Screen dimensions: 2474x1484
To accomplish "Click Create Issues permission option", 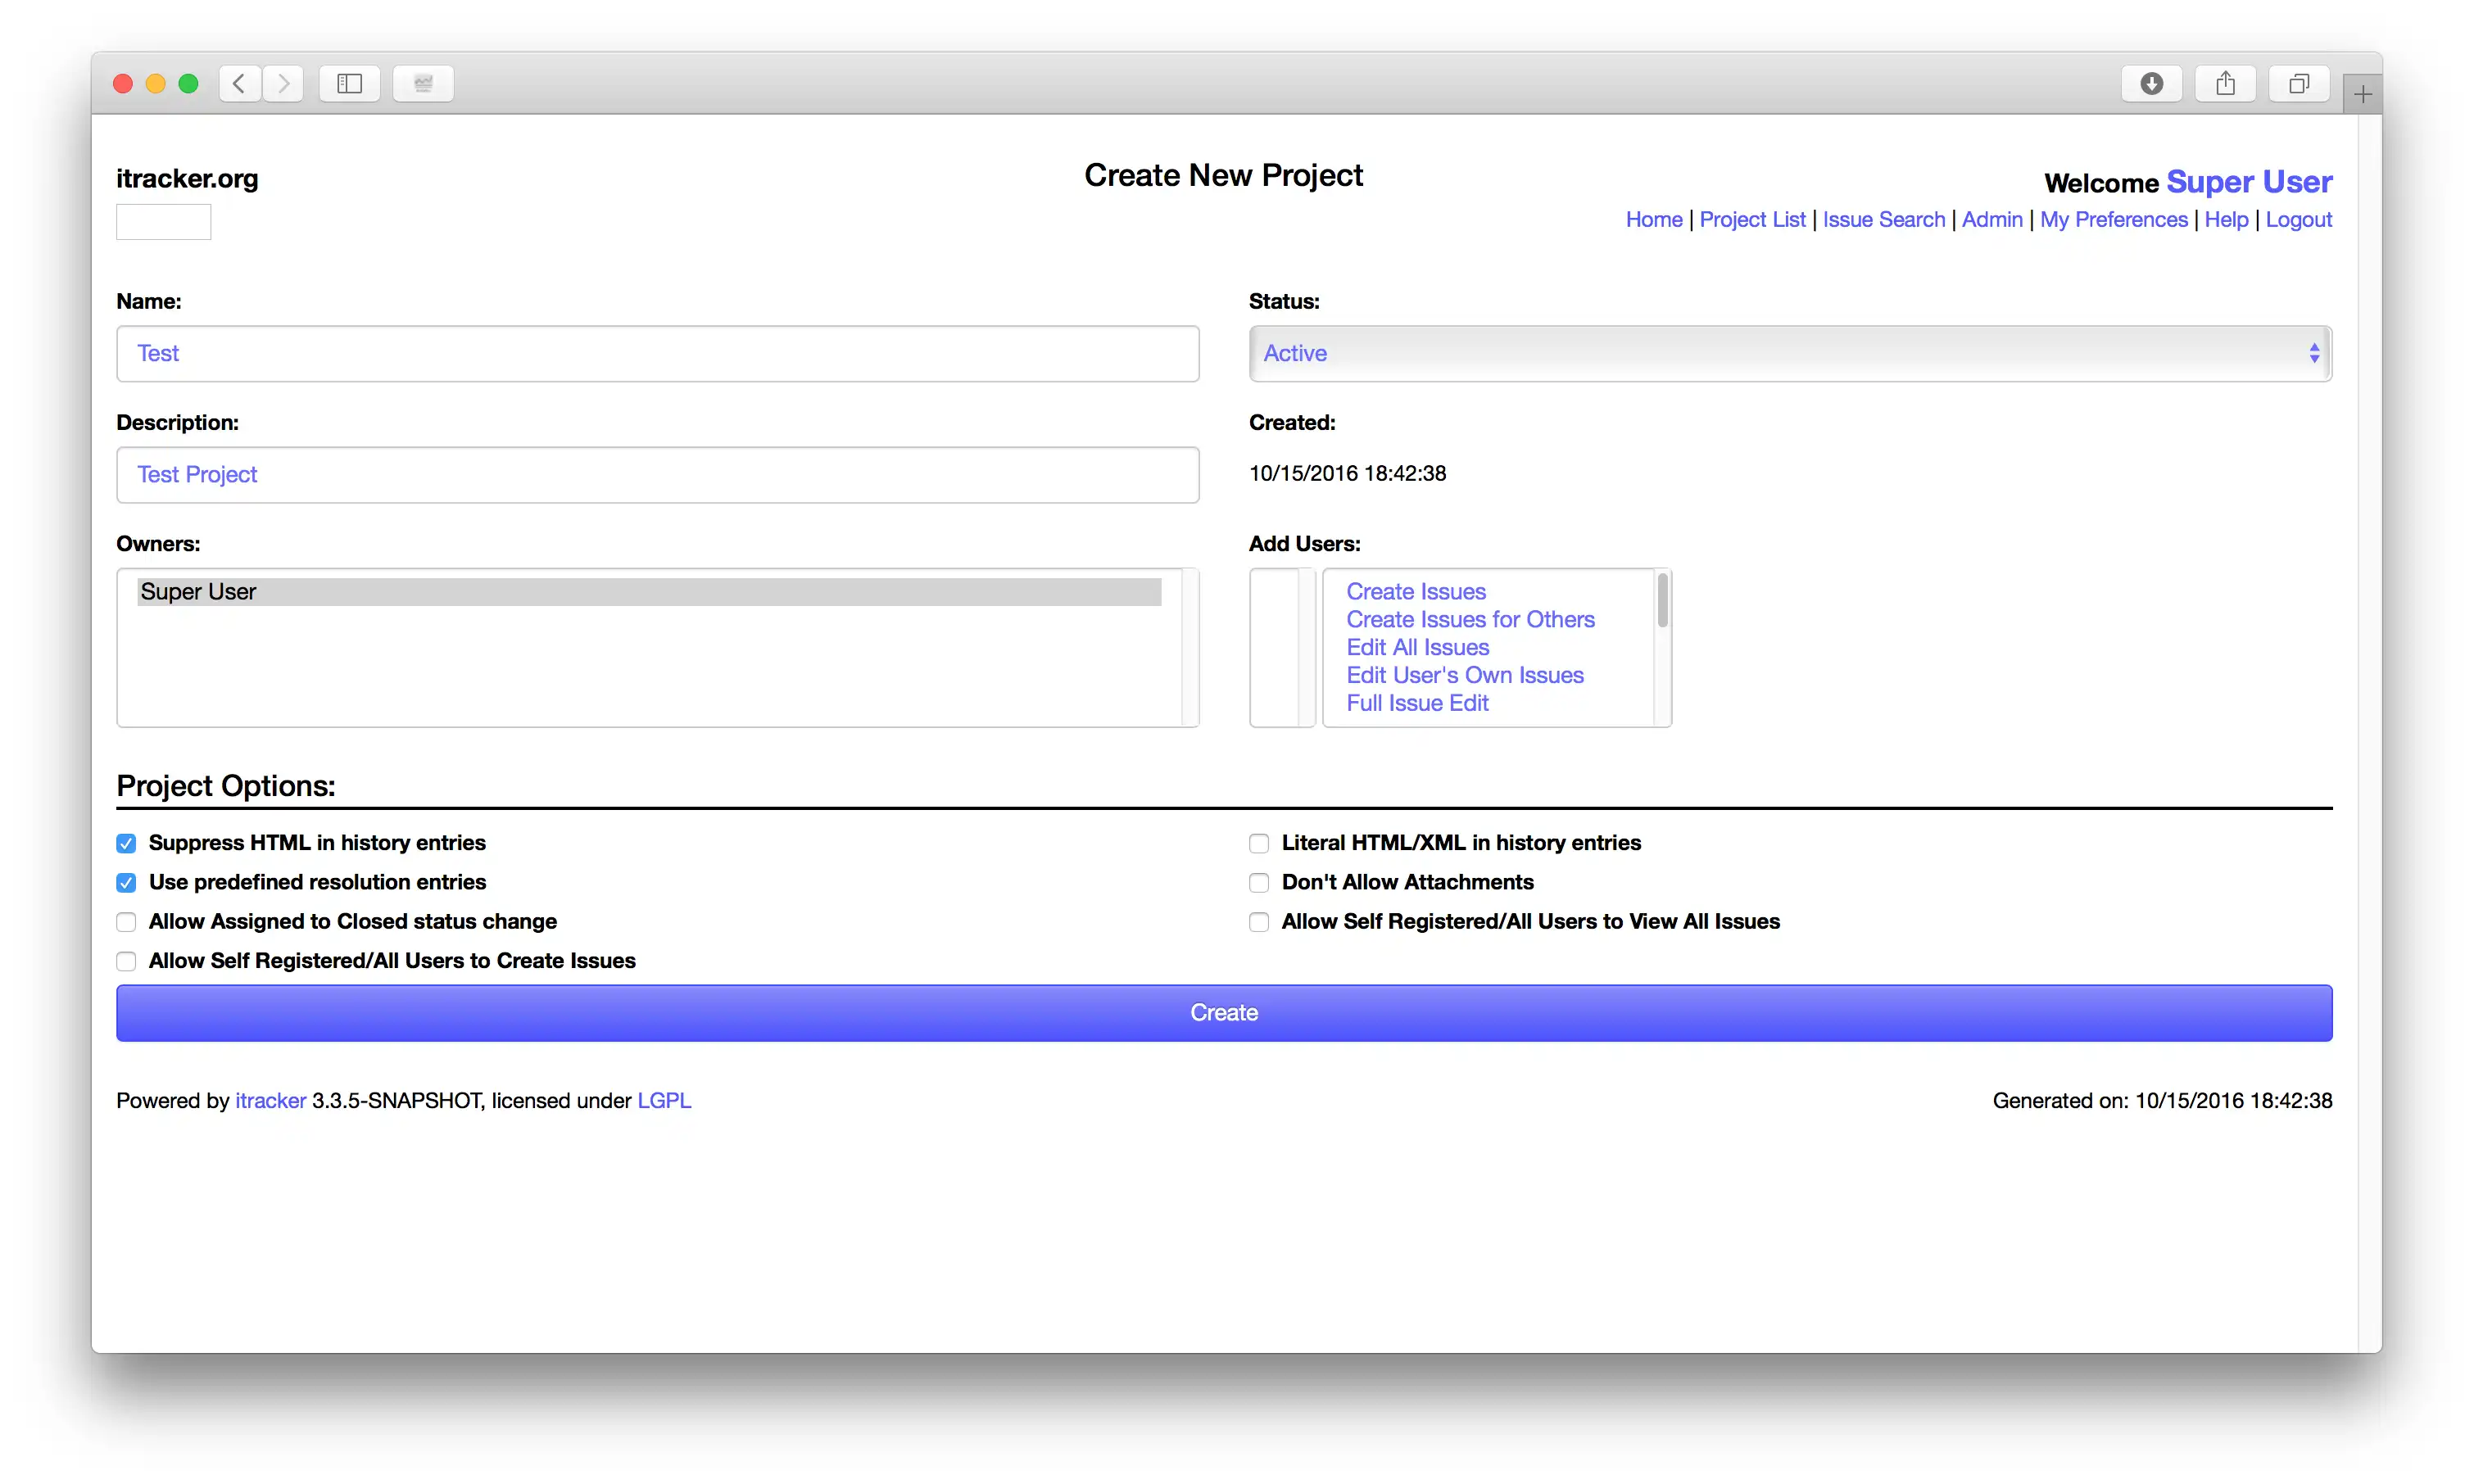I will (x=1416, y=588).
